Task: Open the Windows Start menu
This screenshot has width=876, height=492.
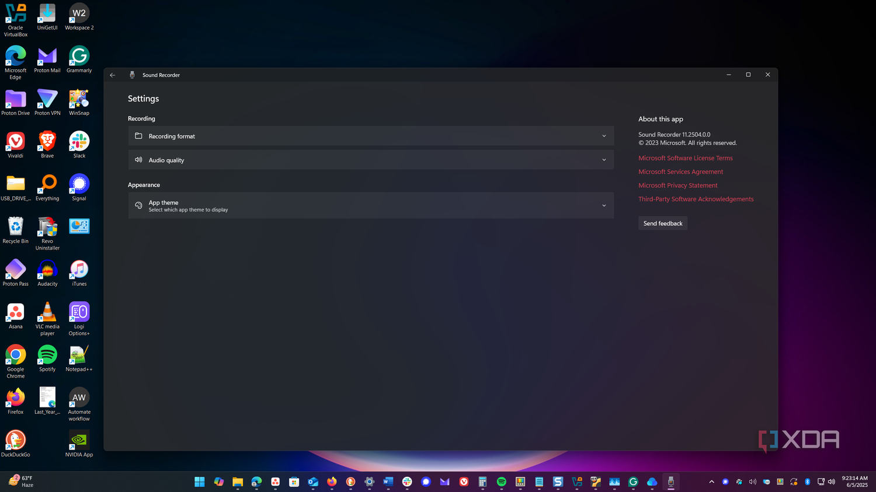Action: click(200, 482)
